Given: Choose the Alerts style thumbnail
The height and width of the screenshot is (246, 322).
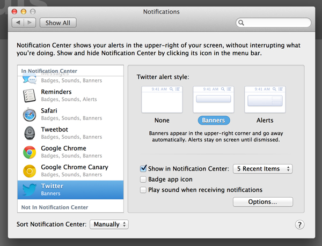Looking at the screenshot, I should (265, 100).
